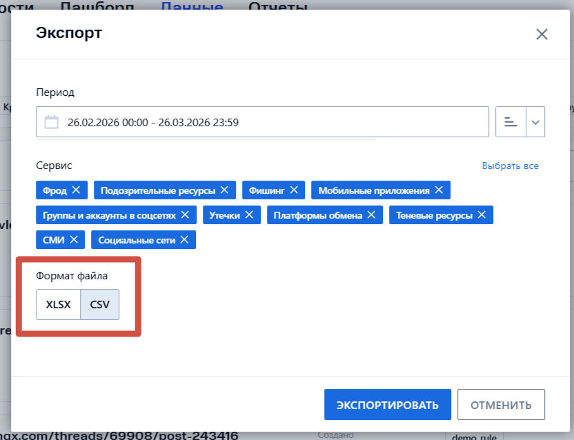Remove the Группы и аккаунты в соцсетях tag
The image size is (574, 440).
click(x=184, y=214)
